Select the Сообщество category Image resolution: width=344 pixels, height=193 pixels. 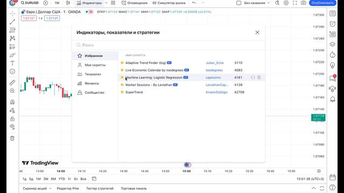coord(95,93)
